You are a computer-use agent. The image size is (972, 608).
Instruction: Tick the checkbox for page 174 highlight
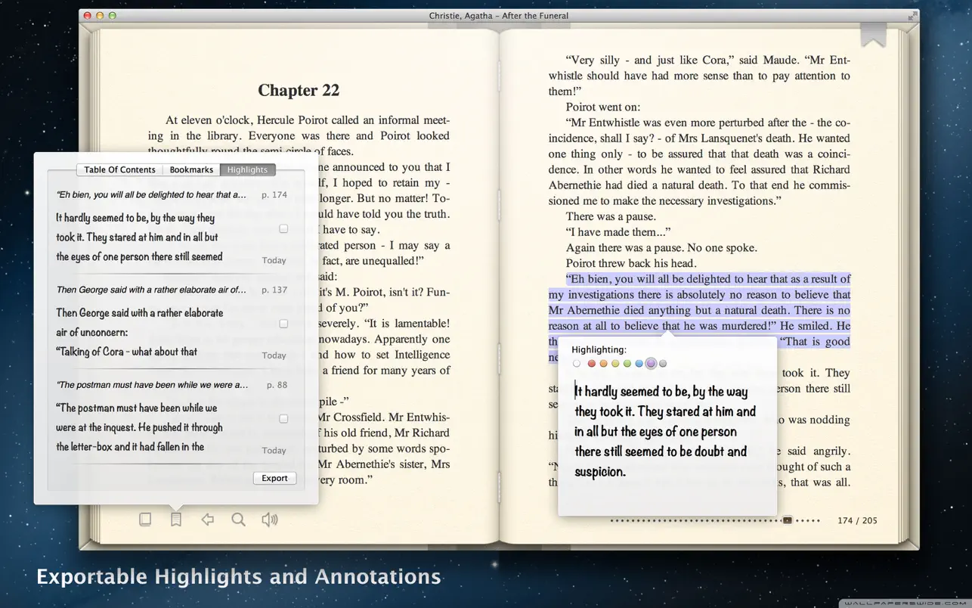pos(283,228)
